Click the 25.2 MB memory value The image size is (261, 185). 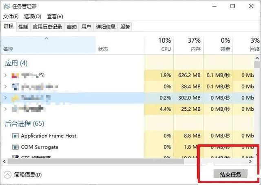tap(191, 109)
